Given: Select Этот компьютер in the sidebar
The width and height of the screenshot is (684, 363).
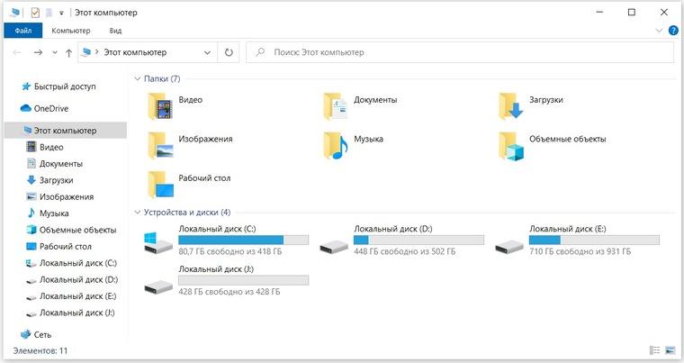Looking at the screenshot, I should pos(66,131).
